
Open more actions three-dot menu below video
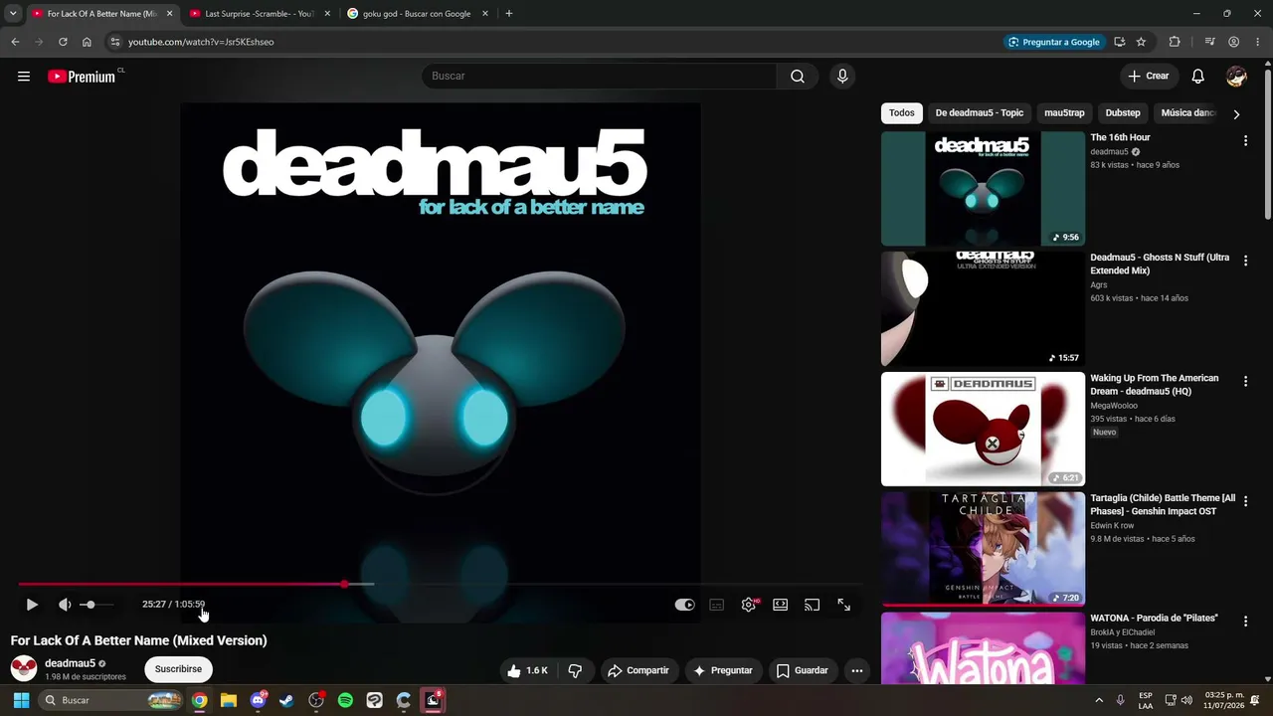point(857,670)
